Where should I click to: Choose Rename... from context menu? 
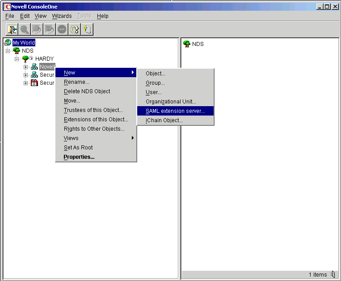(96, 82)
